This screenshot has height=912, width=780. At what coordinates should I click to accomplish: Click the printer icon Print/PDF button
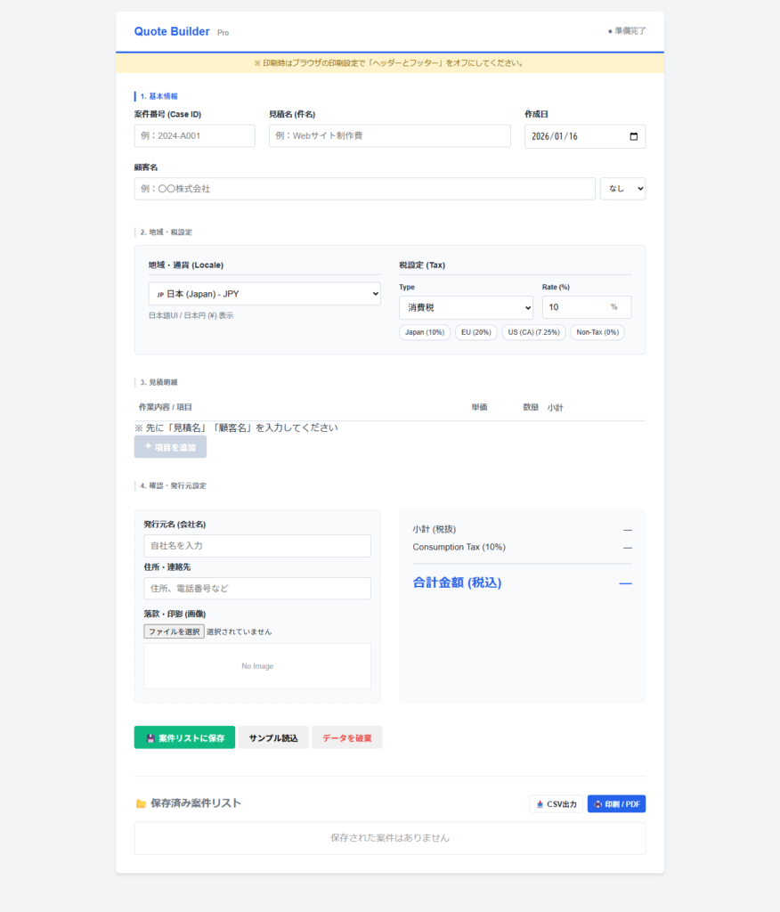(x=616, y=804)
